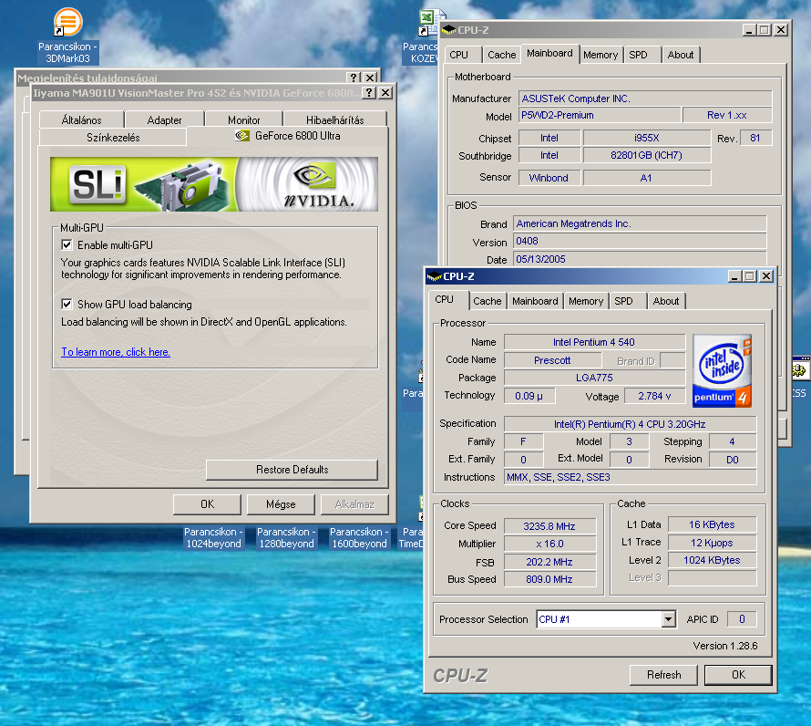Click OK in the display properties dialog

208,504
